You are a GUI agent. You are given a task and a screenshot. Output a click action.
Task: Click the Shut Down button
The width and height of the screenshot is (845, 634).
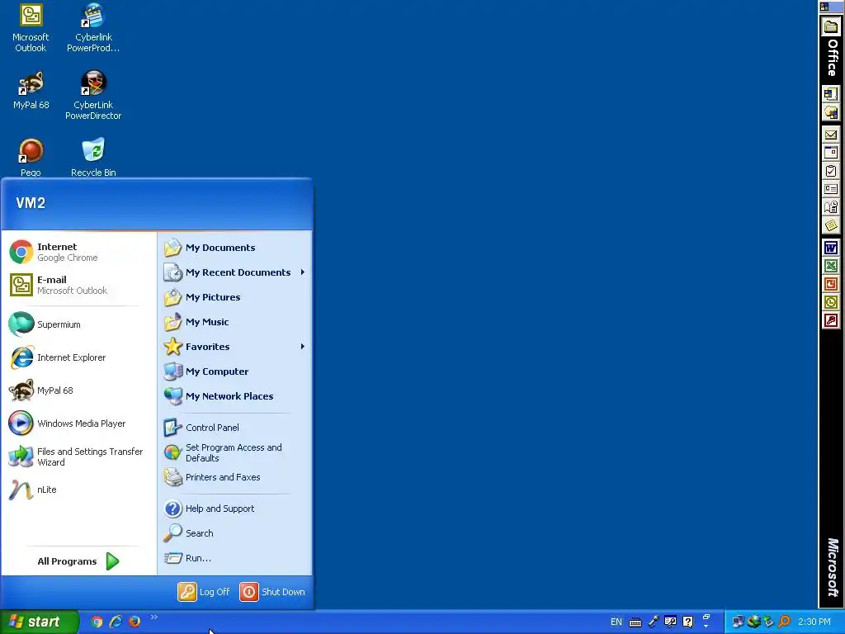272,592
